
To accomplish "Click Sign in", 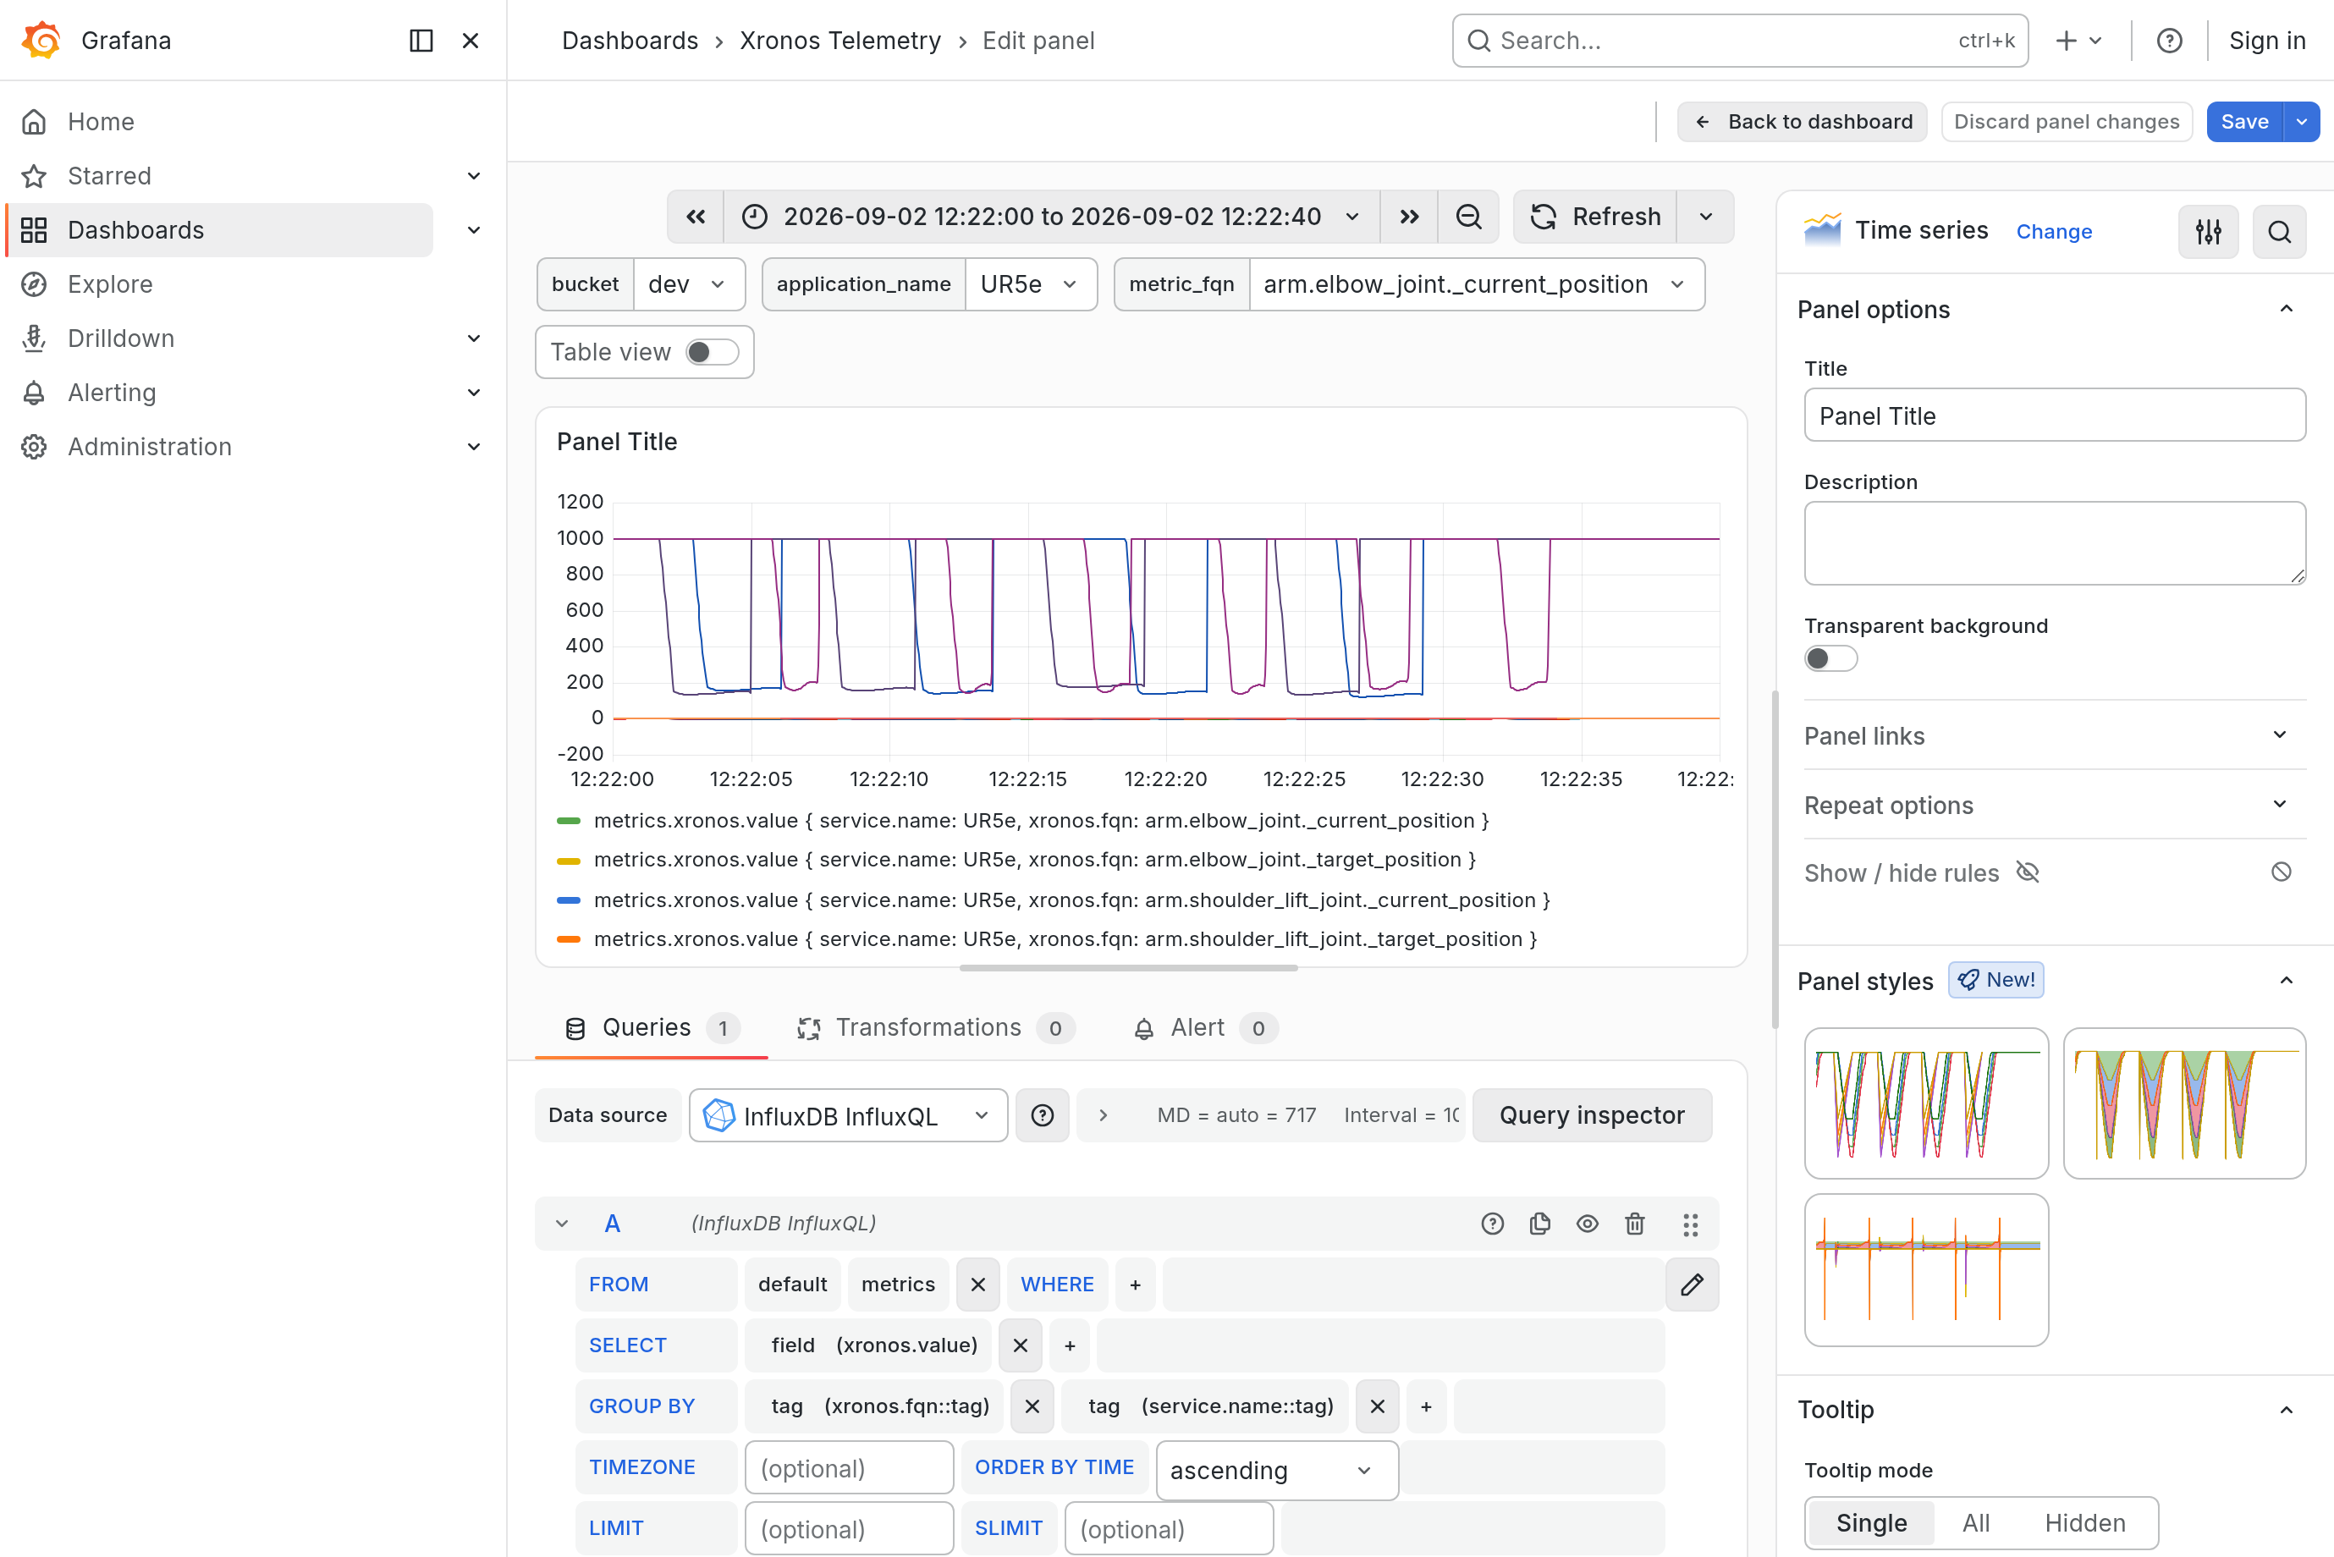I will (2266, 41).
